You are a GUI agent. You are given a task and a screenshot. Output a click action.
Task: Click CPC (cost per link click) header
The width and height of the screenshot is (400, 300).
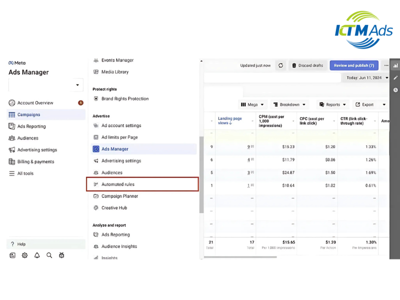point(311,121)
